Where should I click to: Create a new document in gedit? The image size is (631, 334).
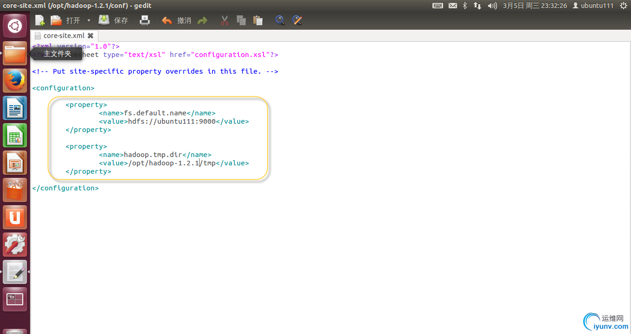[x=39, y=20]
